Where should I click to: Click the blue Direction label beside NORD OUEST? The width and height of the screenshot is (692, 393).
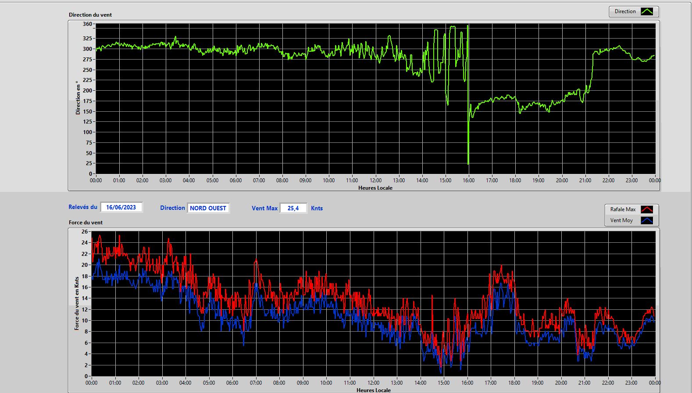click(172, 208)
